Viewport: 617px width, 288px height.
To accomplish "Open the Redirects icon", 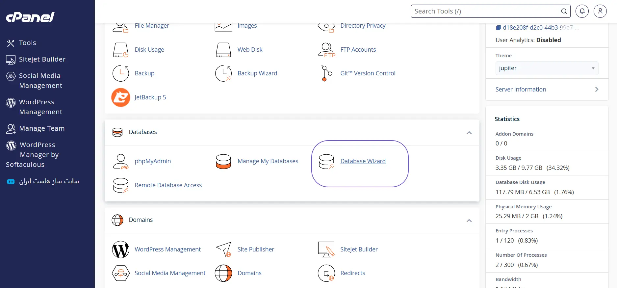I will (326, 273).
